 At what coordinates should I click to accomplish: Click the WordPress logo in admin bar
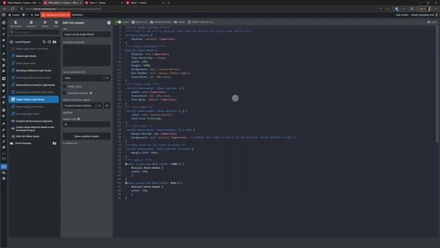click(3, 15)
